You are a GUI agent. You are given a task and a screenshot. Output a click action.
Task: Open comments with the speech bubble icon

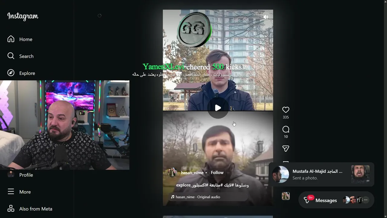point(286,130)
